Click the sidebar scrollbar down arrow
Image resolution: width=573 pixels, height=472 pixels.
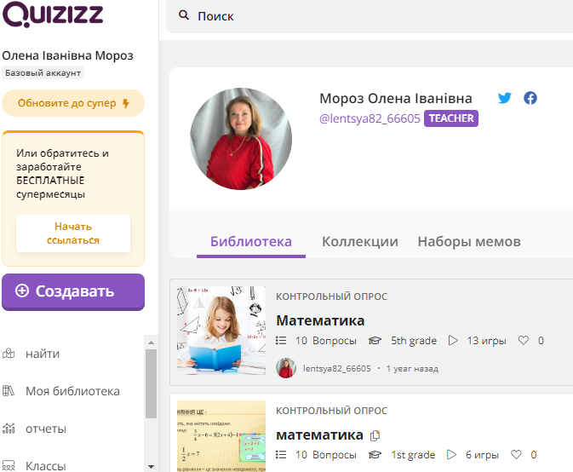click(x=151, y=467)
